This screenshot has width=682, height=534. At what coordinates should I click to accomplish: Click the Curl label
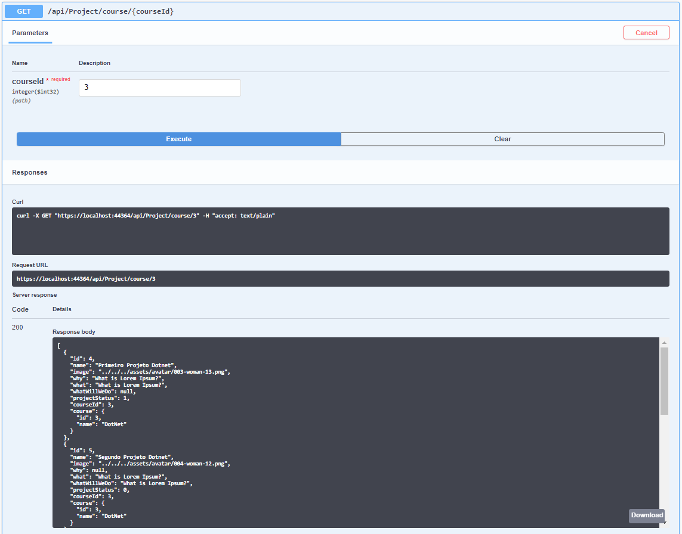coord(18,202)
